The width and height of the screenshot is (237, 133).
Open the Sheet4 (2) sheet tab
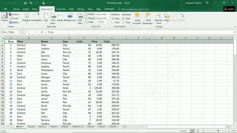click(78, 126)
